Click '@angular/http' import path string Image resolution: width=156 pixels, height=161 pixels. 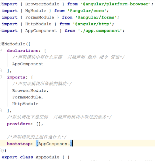(x=92, y=24)
